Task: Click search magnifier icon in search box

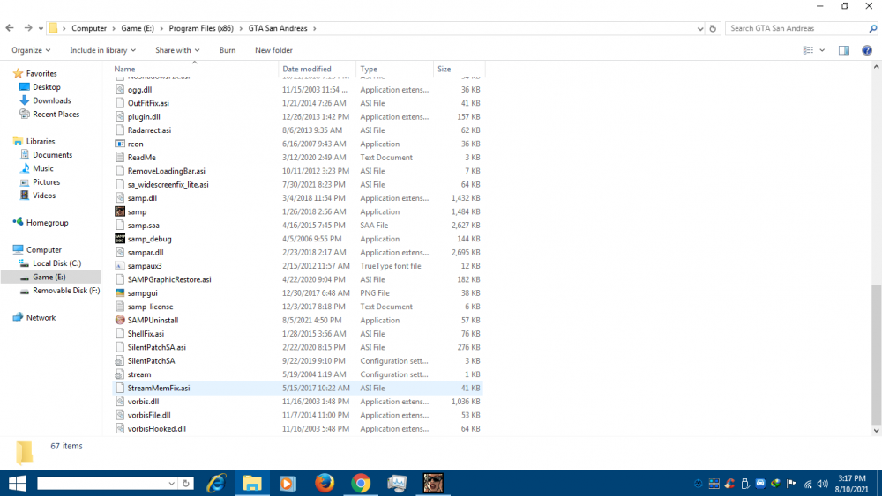Action: [872, 28]
